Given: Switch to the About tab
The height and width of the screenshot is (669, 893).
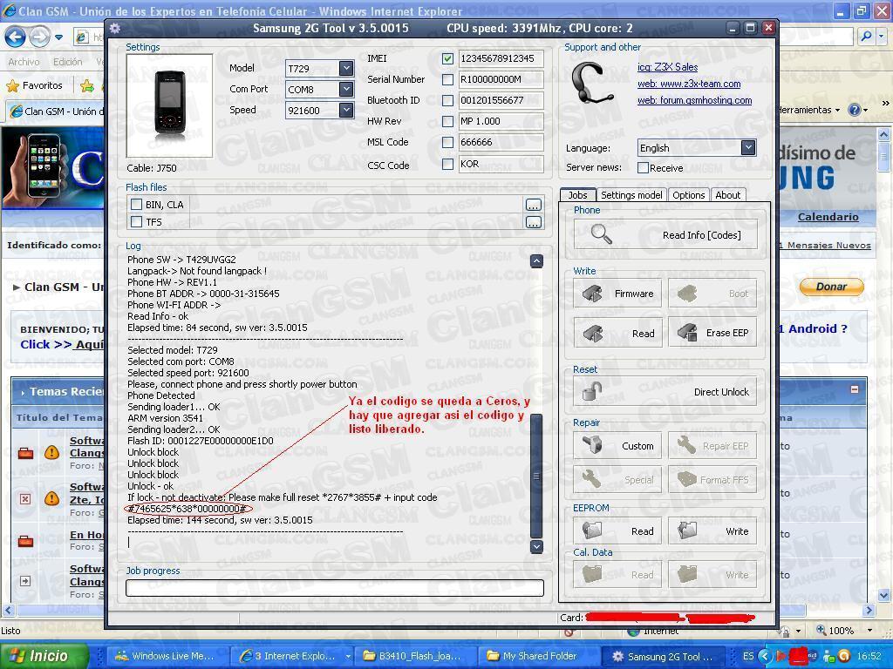Looking at the screenshot, I should coord(728,195).
